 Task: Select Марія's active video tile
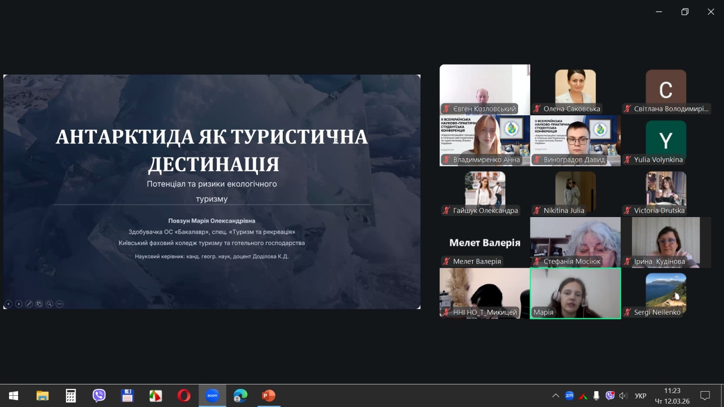(x=575, y=293)
